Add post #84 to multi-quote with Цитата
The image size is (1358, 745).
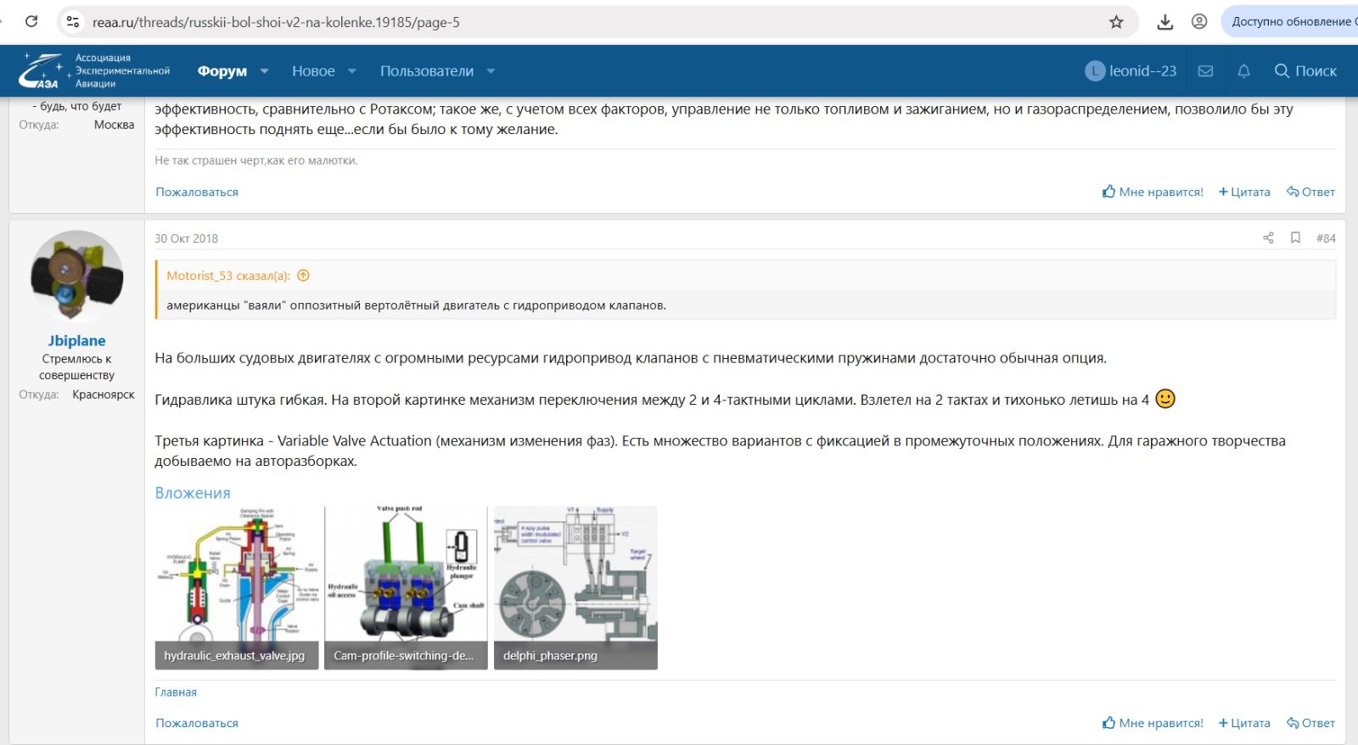(1244, 723)
